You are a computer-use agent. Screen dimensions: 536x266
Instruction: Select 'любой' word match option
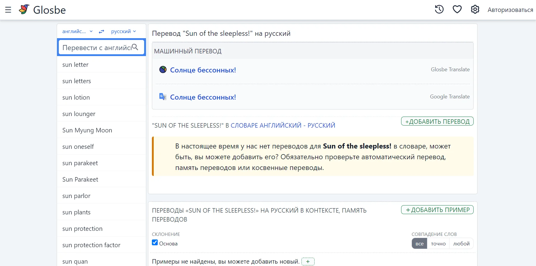coord(461,244)
